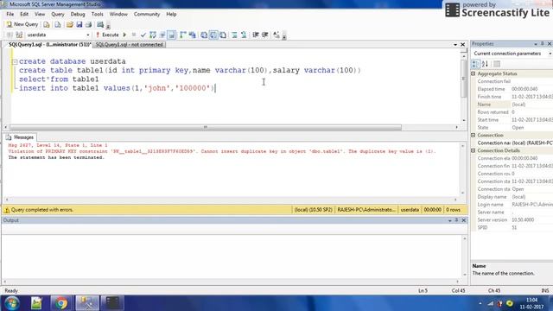The height and width of the screenshot is (311, 553).
Task: Open the Activity Monitor icon
Action: click(100, 24)
